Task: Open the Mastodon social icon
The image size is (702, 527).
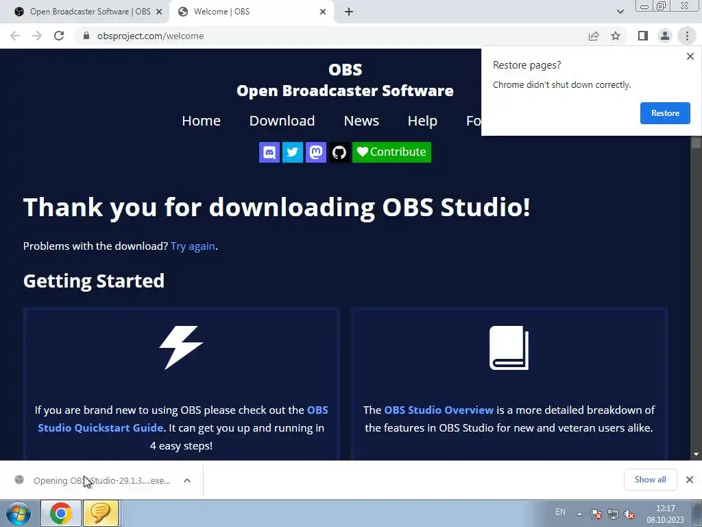Action: click(x=315, y=152)
